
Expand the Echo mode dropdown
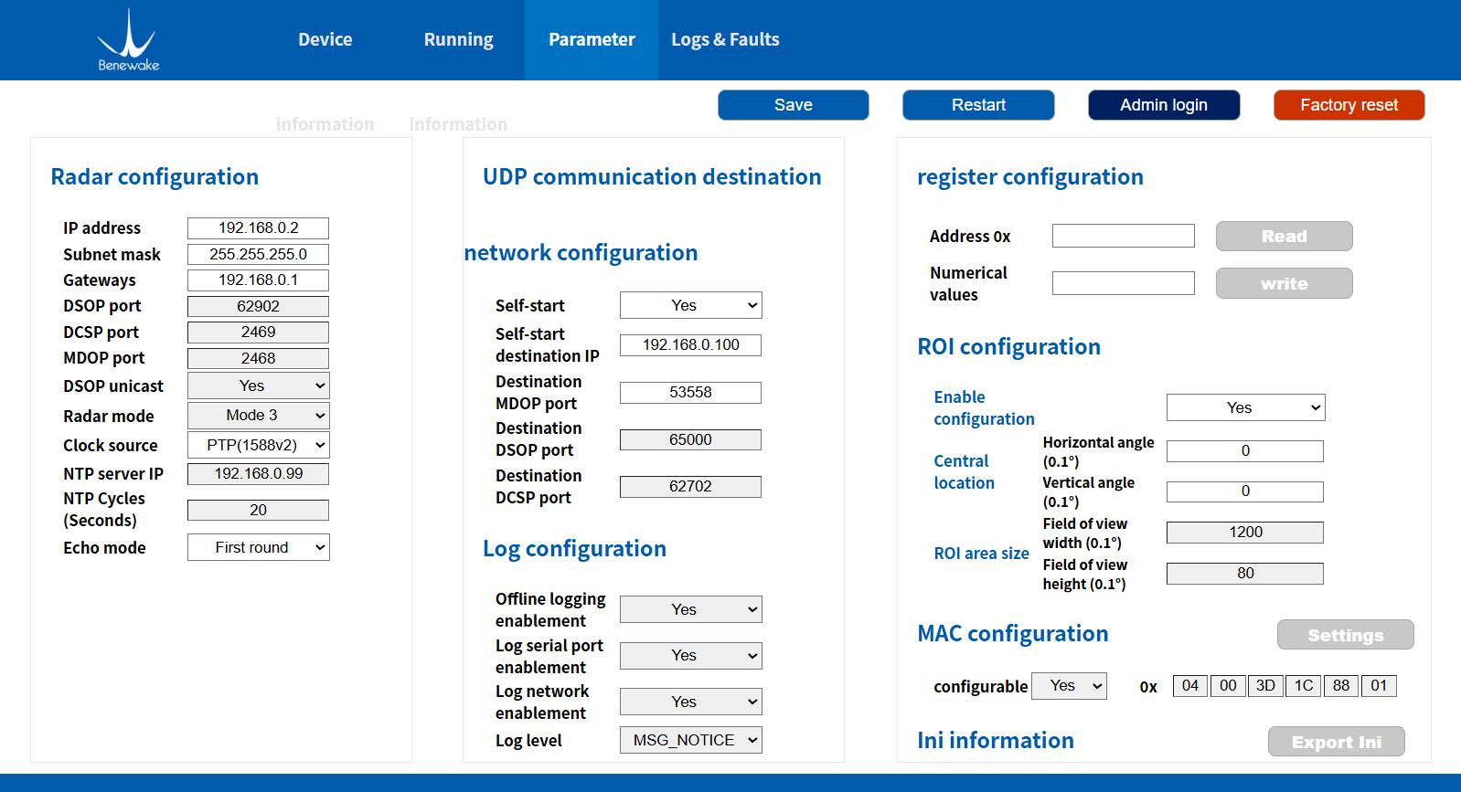259,547
